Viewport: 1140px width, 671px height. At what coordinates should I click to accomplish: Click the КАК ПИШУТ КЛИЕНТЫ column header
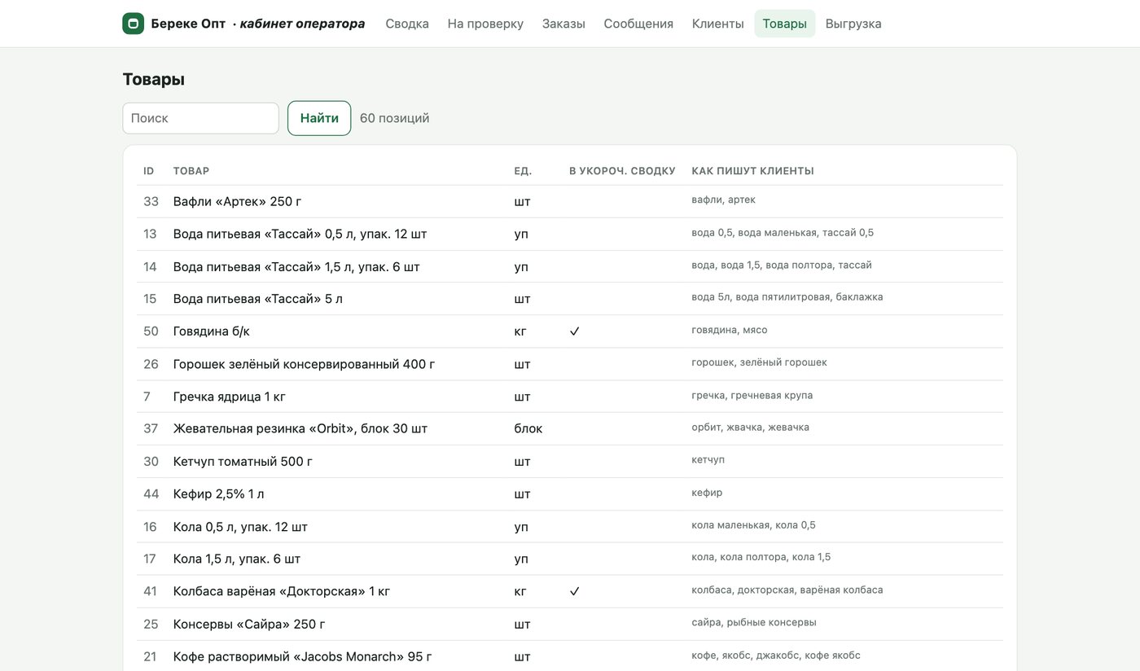click(753, 171)
